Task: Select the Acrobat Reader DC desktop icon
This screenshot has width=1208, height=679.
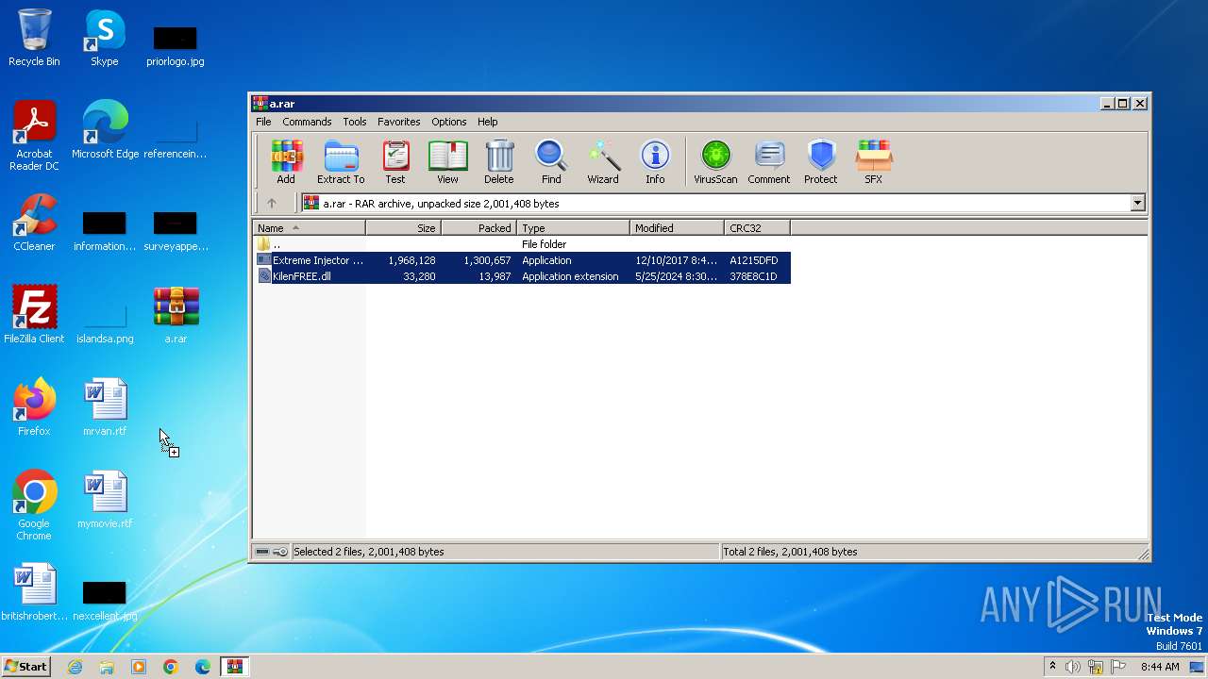Action: 34,136
